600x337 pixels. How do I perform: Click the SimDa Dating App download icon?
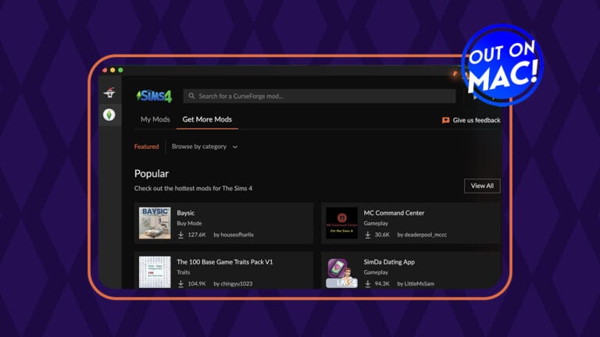(367, 284)
